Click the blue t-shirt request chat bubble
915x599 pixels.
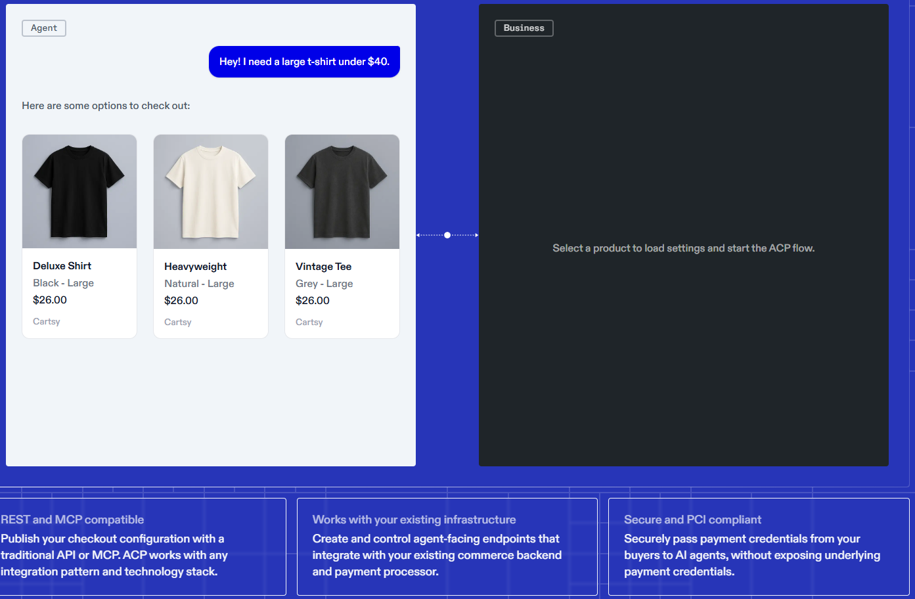coord(304,62)
